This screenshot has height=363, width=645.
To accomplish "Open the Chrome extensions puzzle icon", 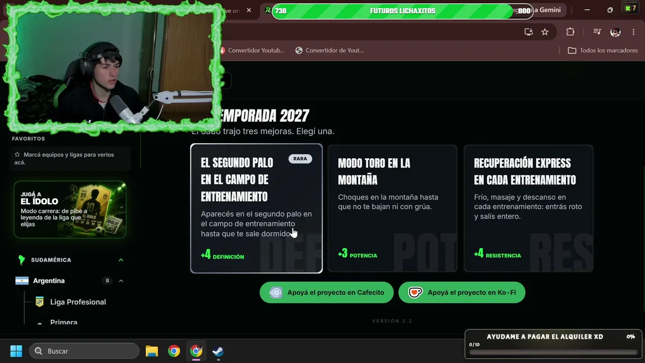I will coord(570,32).
